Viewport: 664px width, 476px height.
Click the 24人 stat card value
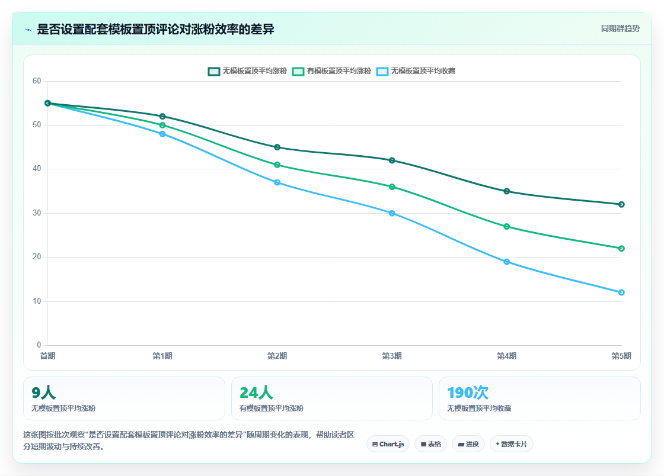point(256,393)
